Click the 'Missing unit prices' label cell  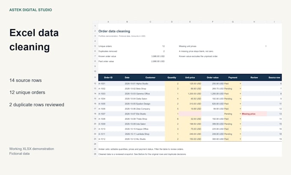click(x=187, y=46)
